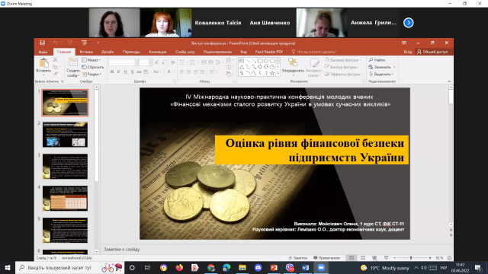Image resolution: width=488 pixels, height=274 pixels.
Task: Click the Сбросить reset button
Action: [x=93, y=67]
